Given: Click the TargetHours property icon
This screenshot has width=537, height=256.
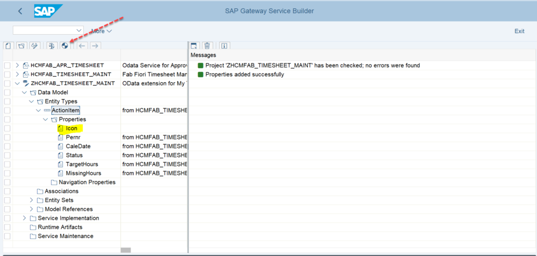Looking at the screenshot, I should pyautogui.click(x=60, y=164).
